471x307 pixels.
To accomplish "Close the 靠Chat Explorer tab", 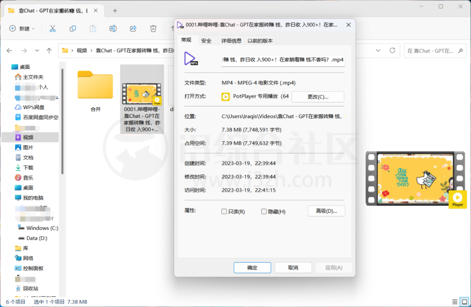I will 96,10.
